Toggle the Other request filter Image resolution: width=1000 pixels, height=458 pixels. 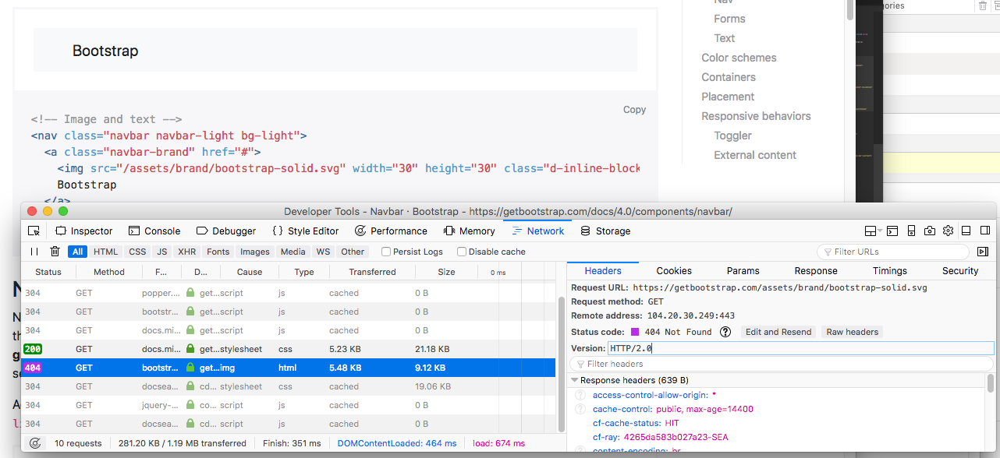(353, 252)
